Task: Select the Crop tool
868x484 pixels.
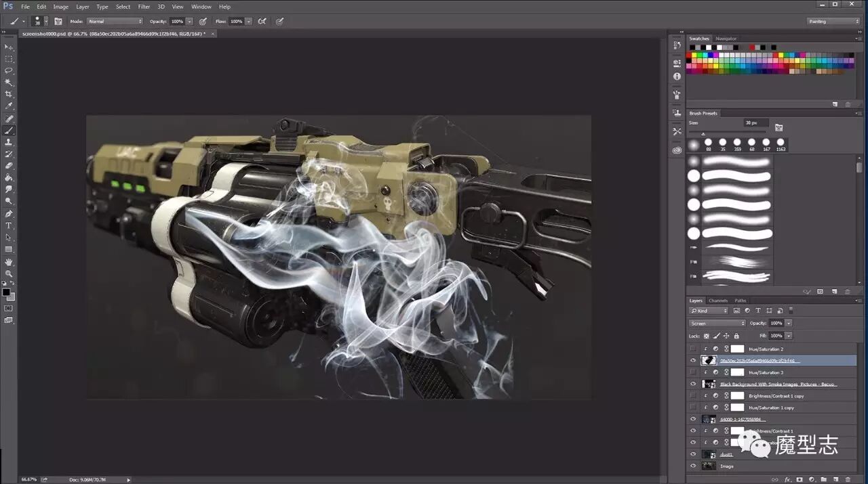Action: point(9,94)
